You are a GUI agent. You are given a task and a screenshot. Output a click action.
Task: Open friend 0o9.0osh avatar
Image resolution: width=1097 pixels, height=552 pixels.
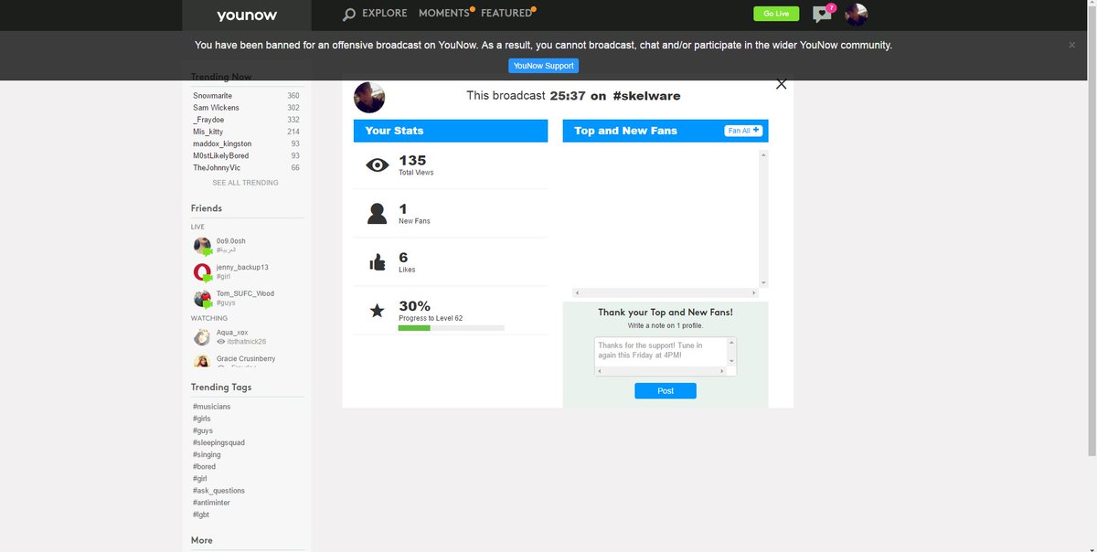[202, 246]
